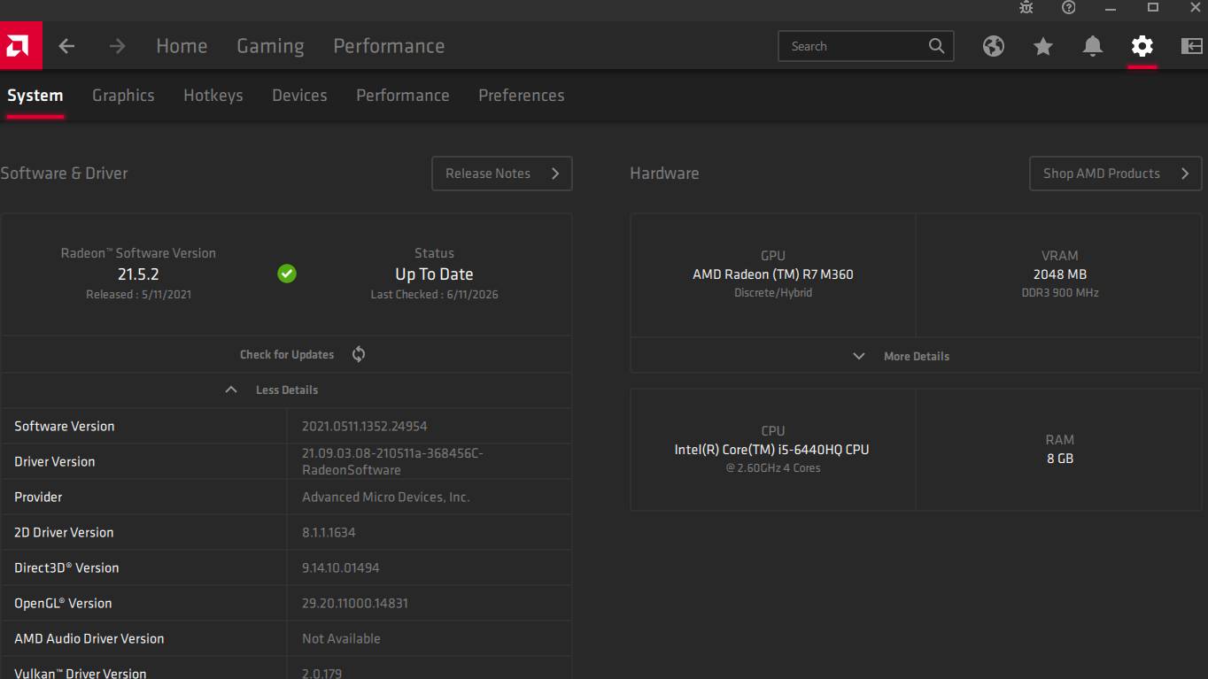Click the chevron on Shop AMD Products
The image size is (1208, 679).
click(x=1185, y=174)
